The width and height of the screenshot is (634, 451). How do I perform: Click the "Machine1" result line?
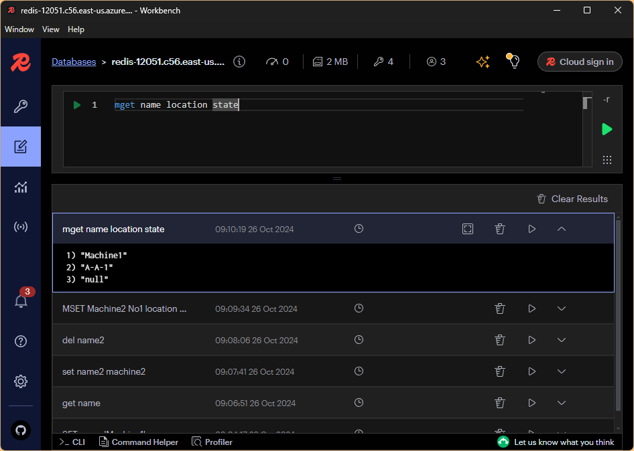pyautogui.click(x=97, y=255)
